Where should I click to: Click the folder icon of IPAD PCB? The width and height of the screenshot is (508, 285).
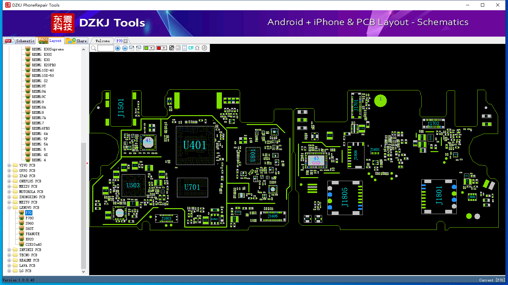point(15,176)
